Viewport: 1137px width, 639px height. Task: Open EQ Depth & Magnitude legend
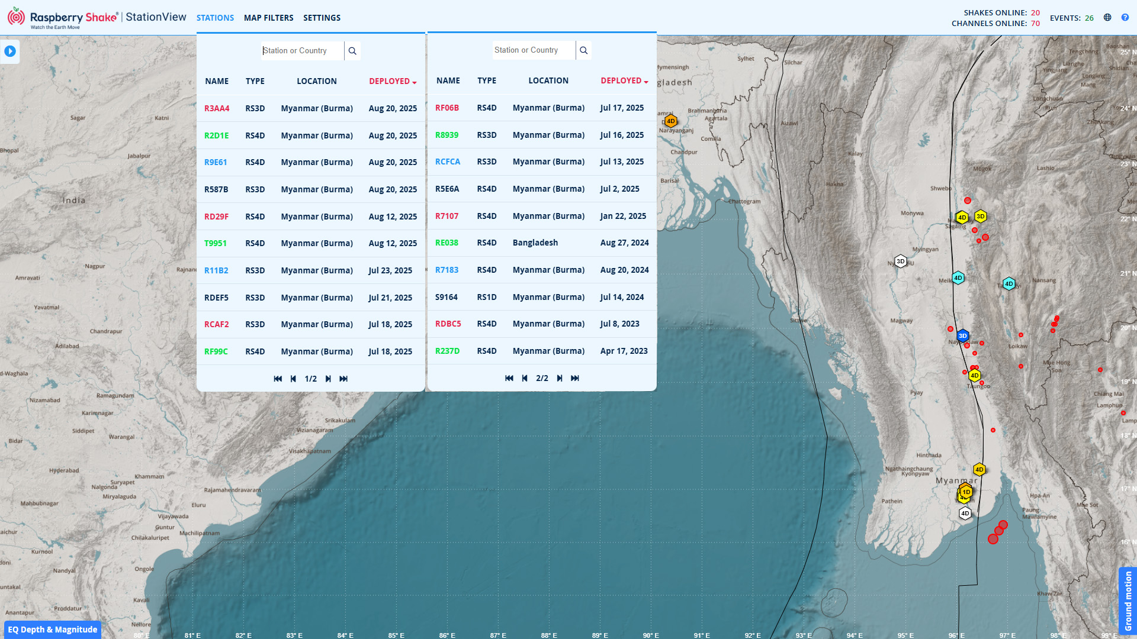pyautogui.click(x=53, y=630)
